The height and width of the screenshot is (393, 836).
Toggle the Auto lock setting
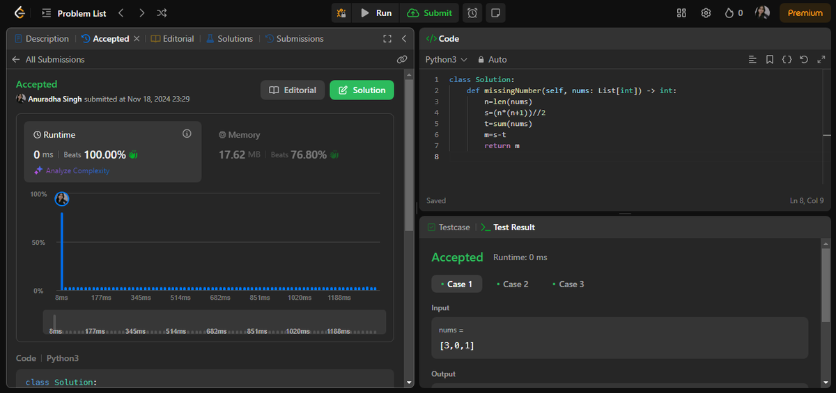(x=492, y=60)
